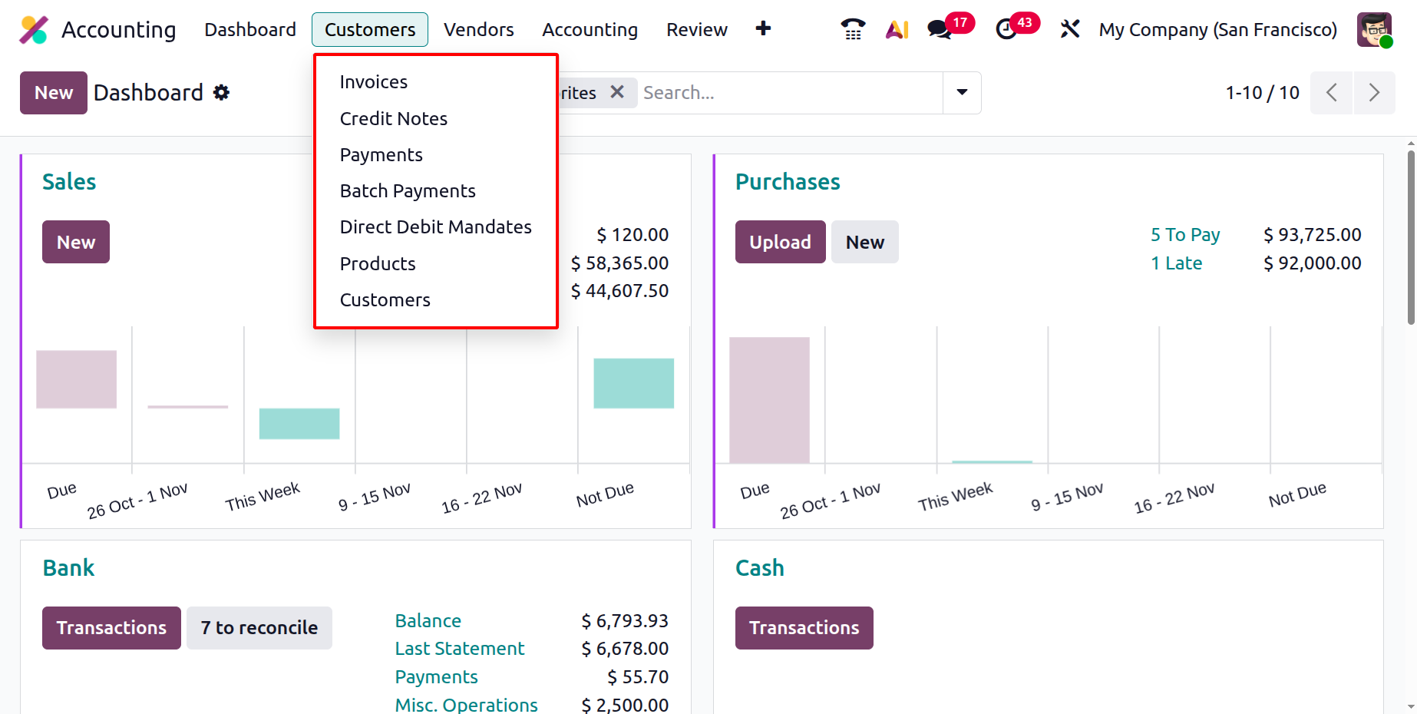Click the plus icon in menu bar
The height and width of the screenshot is (714, 1417).
pos(763,29)
